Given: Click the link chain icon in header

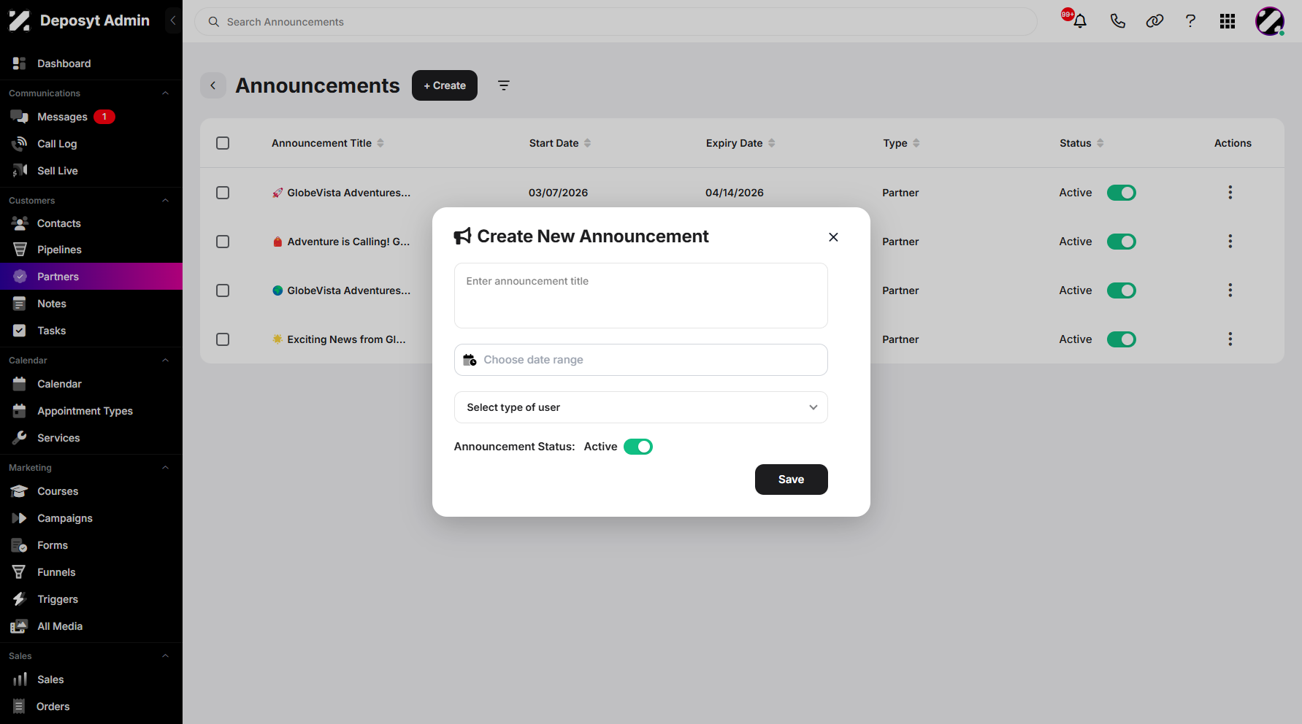Looking at the screenshot, I should 1154,21.
